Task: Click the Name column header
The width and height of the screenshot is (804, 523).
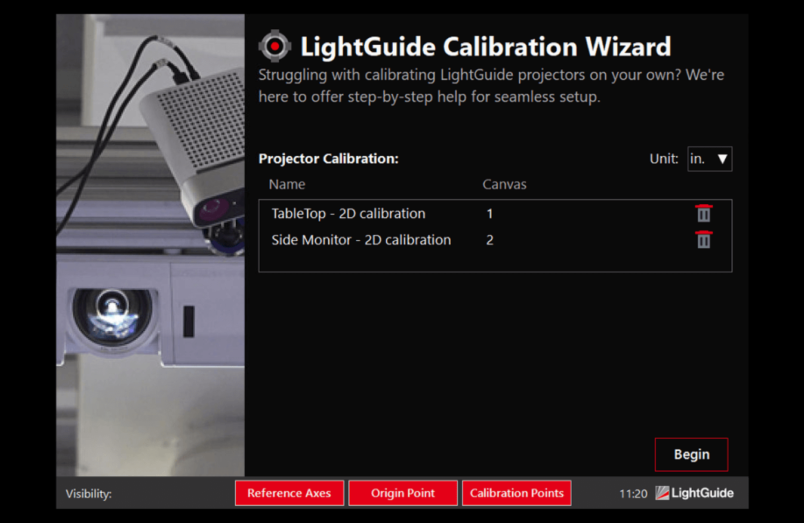Action: point(287,184)
